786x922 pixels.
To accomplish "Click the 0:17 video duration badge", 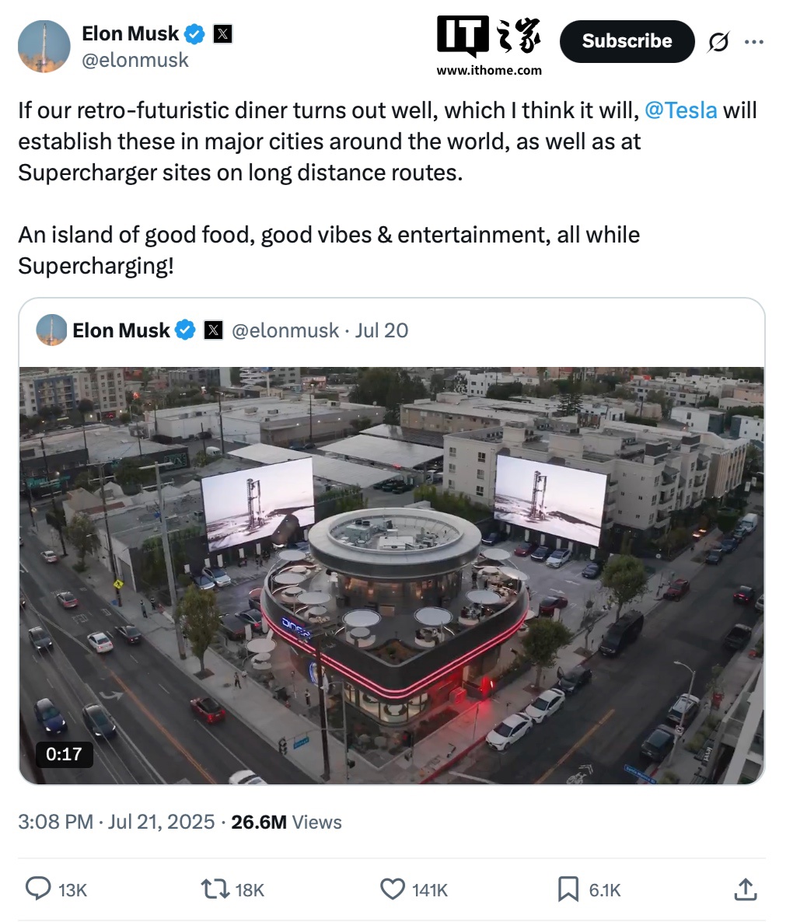I will (x=64, y=753).
